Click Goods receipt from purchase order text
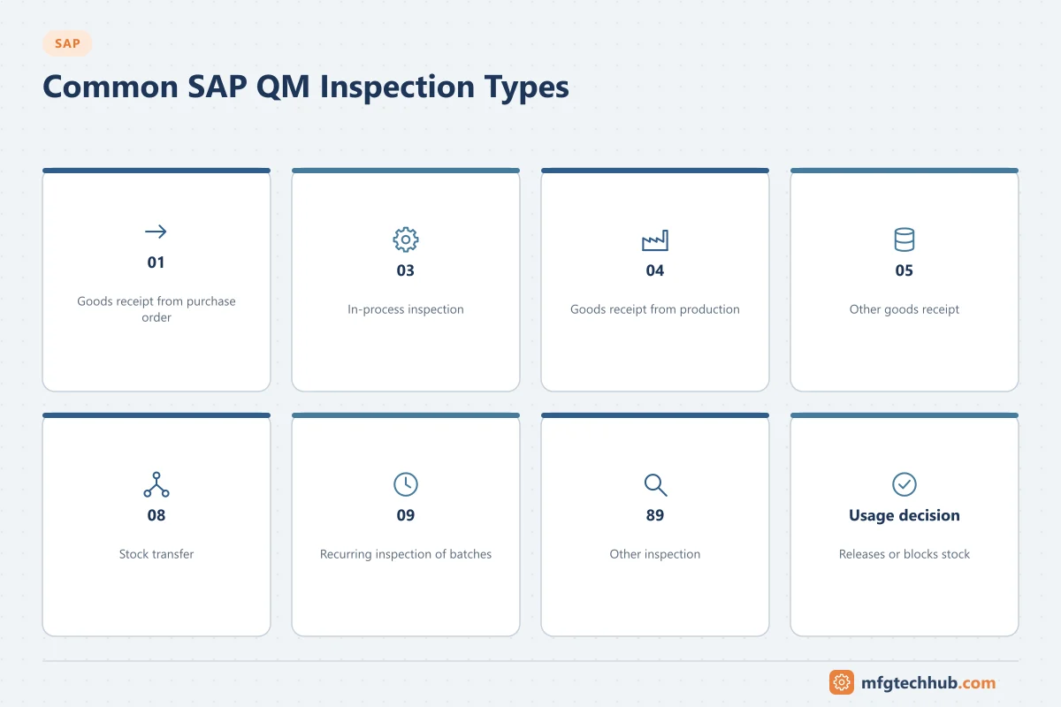The height and width of the screenshot is (707, 1061). [x=156, y=309]
